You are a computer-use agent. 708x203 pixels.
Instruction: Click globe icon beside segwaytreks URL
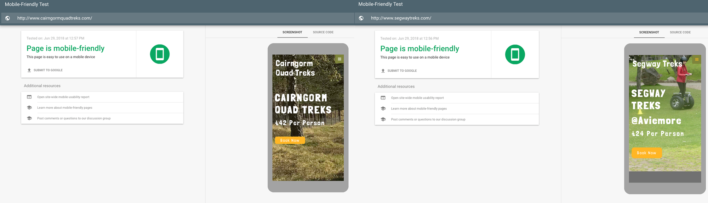click(361, 18)
